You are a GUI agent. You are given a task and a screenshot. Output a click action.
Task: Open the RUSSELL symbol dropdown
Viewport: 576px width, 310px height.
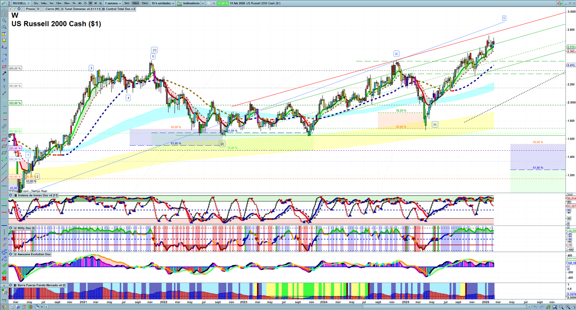click(21, 3)
